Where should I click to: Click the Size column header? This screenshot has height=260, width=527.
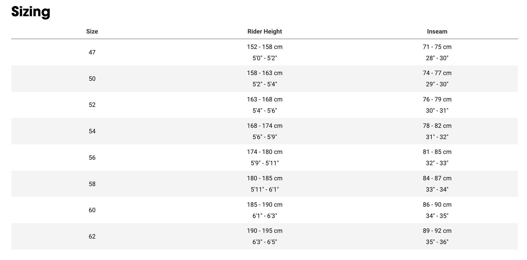tap(92, 32)
